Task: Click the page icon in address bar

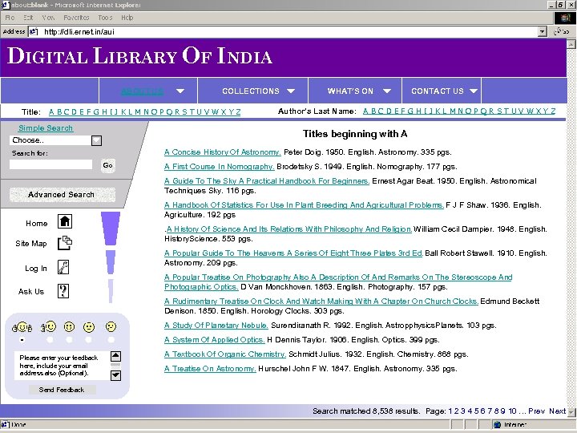Action: [34, 31]
